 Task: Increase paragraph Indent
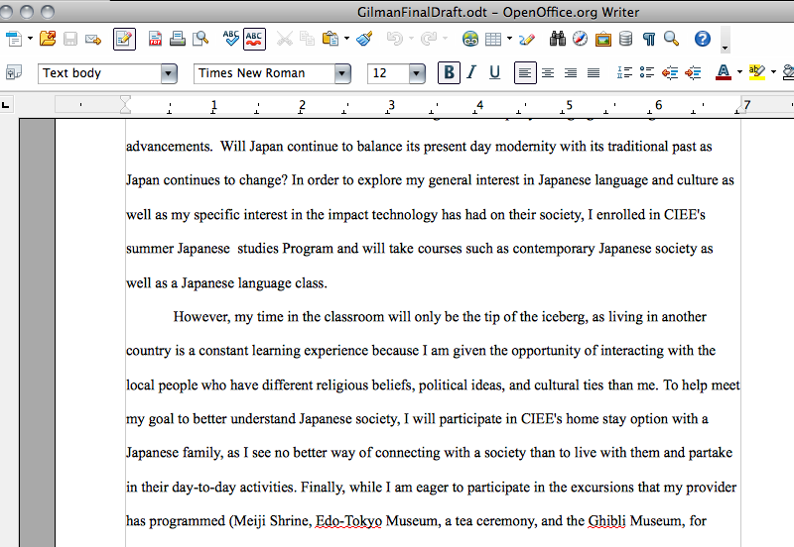693,73
